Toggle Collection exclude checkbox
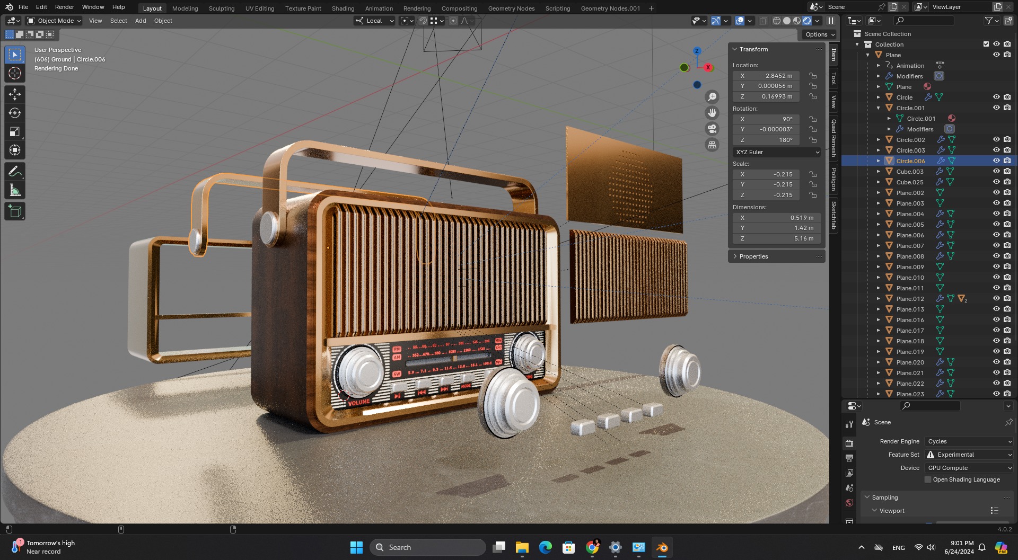Screen dimensions: 1018x560 pos(986,44)
